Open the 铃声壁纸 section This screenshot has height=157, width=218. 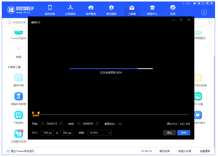coord(91,10)
